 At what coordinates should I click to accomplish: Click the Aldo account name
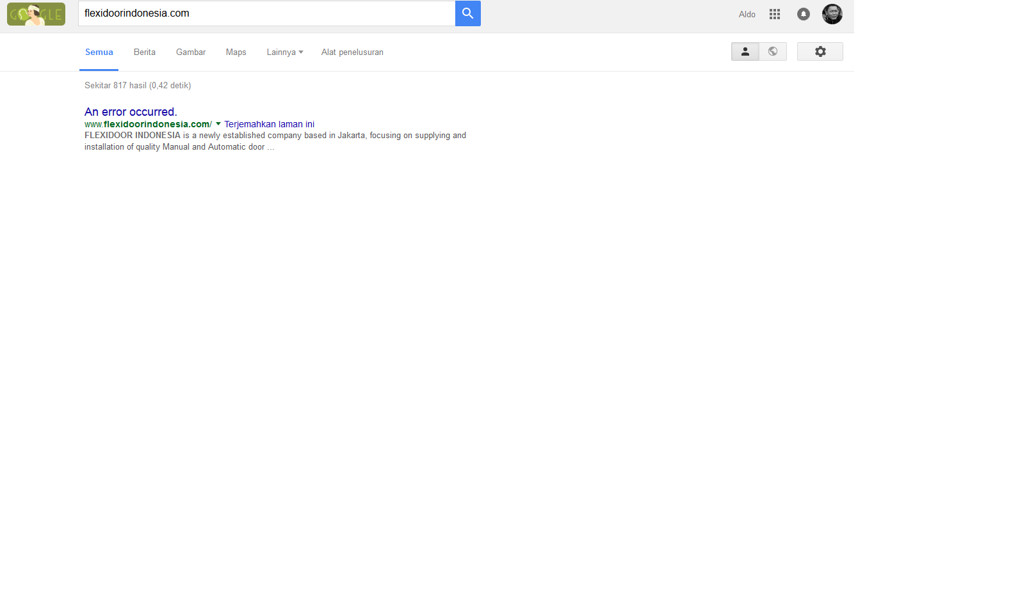747,14
